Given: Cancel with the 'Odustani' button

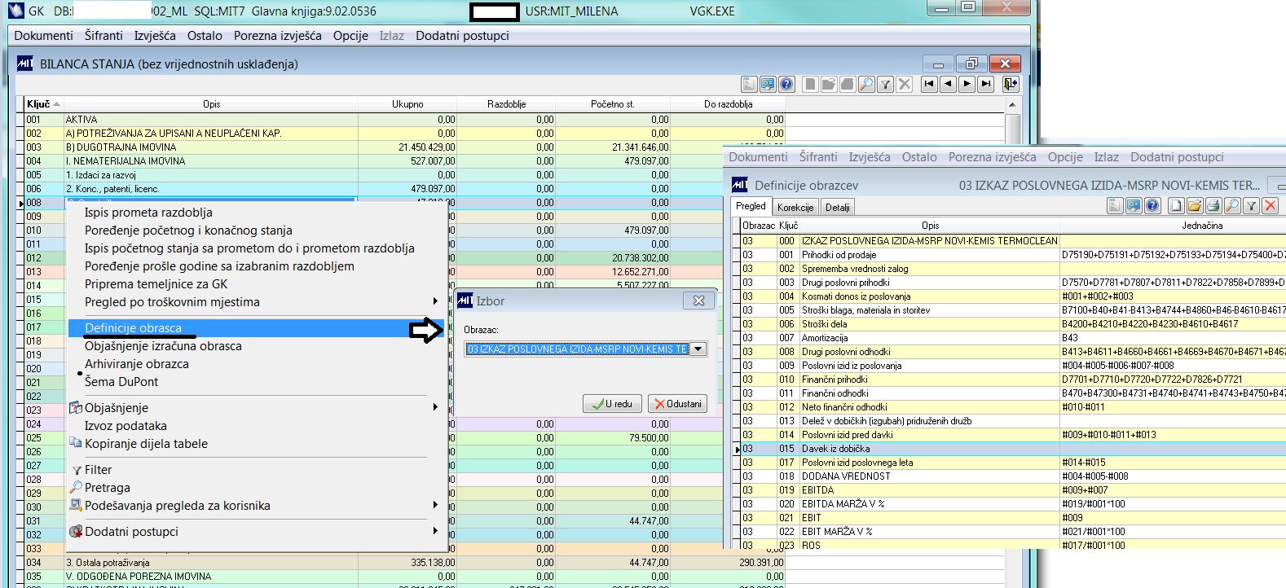Looking at the screenshot, I should 677,404.
